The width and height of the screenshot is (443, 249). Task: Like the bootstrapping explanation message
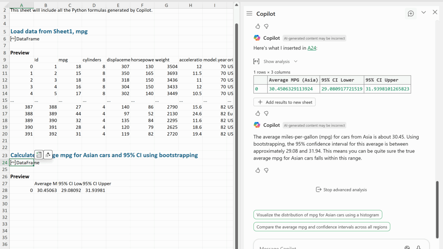tap(257, 170)
